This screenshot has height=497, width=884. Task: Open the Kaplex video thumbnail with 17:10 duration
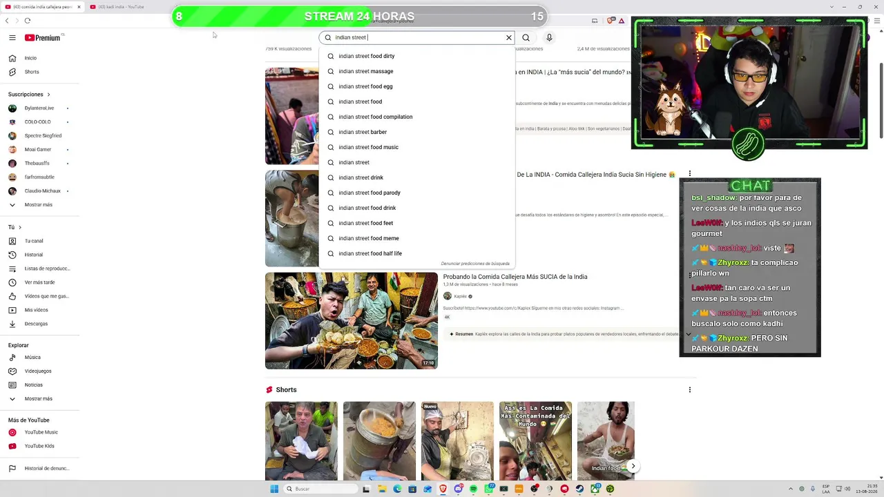pos(352,320)
